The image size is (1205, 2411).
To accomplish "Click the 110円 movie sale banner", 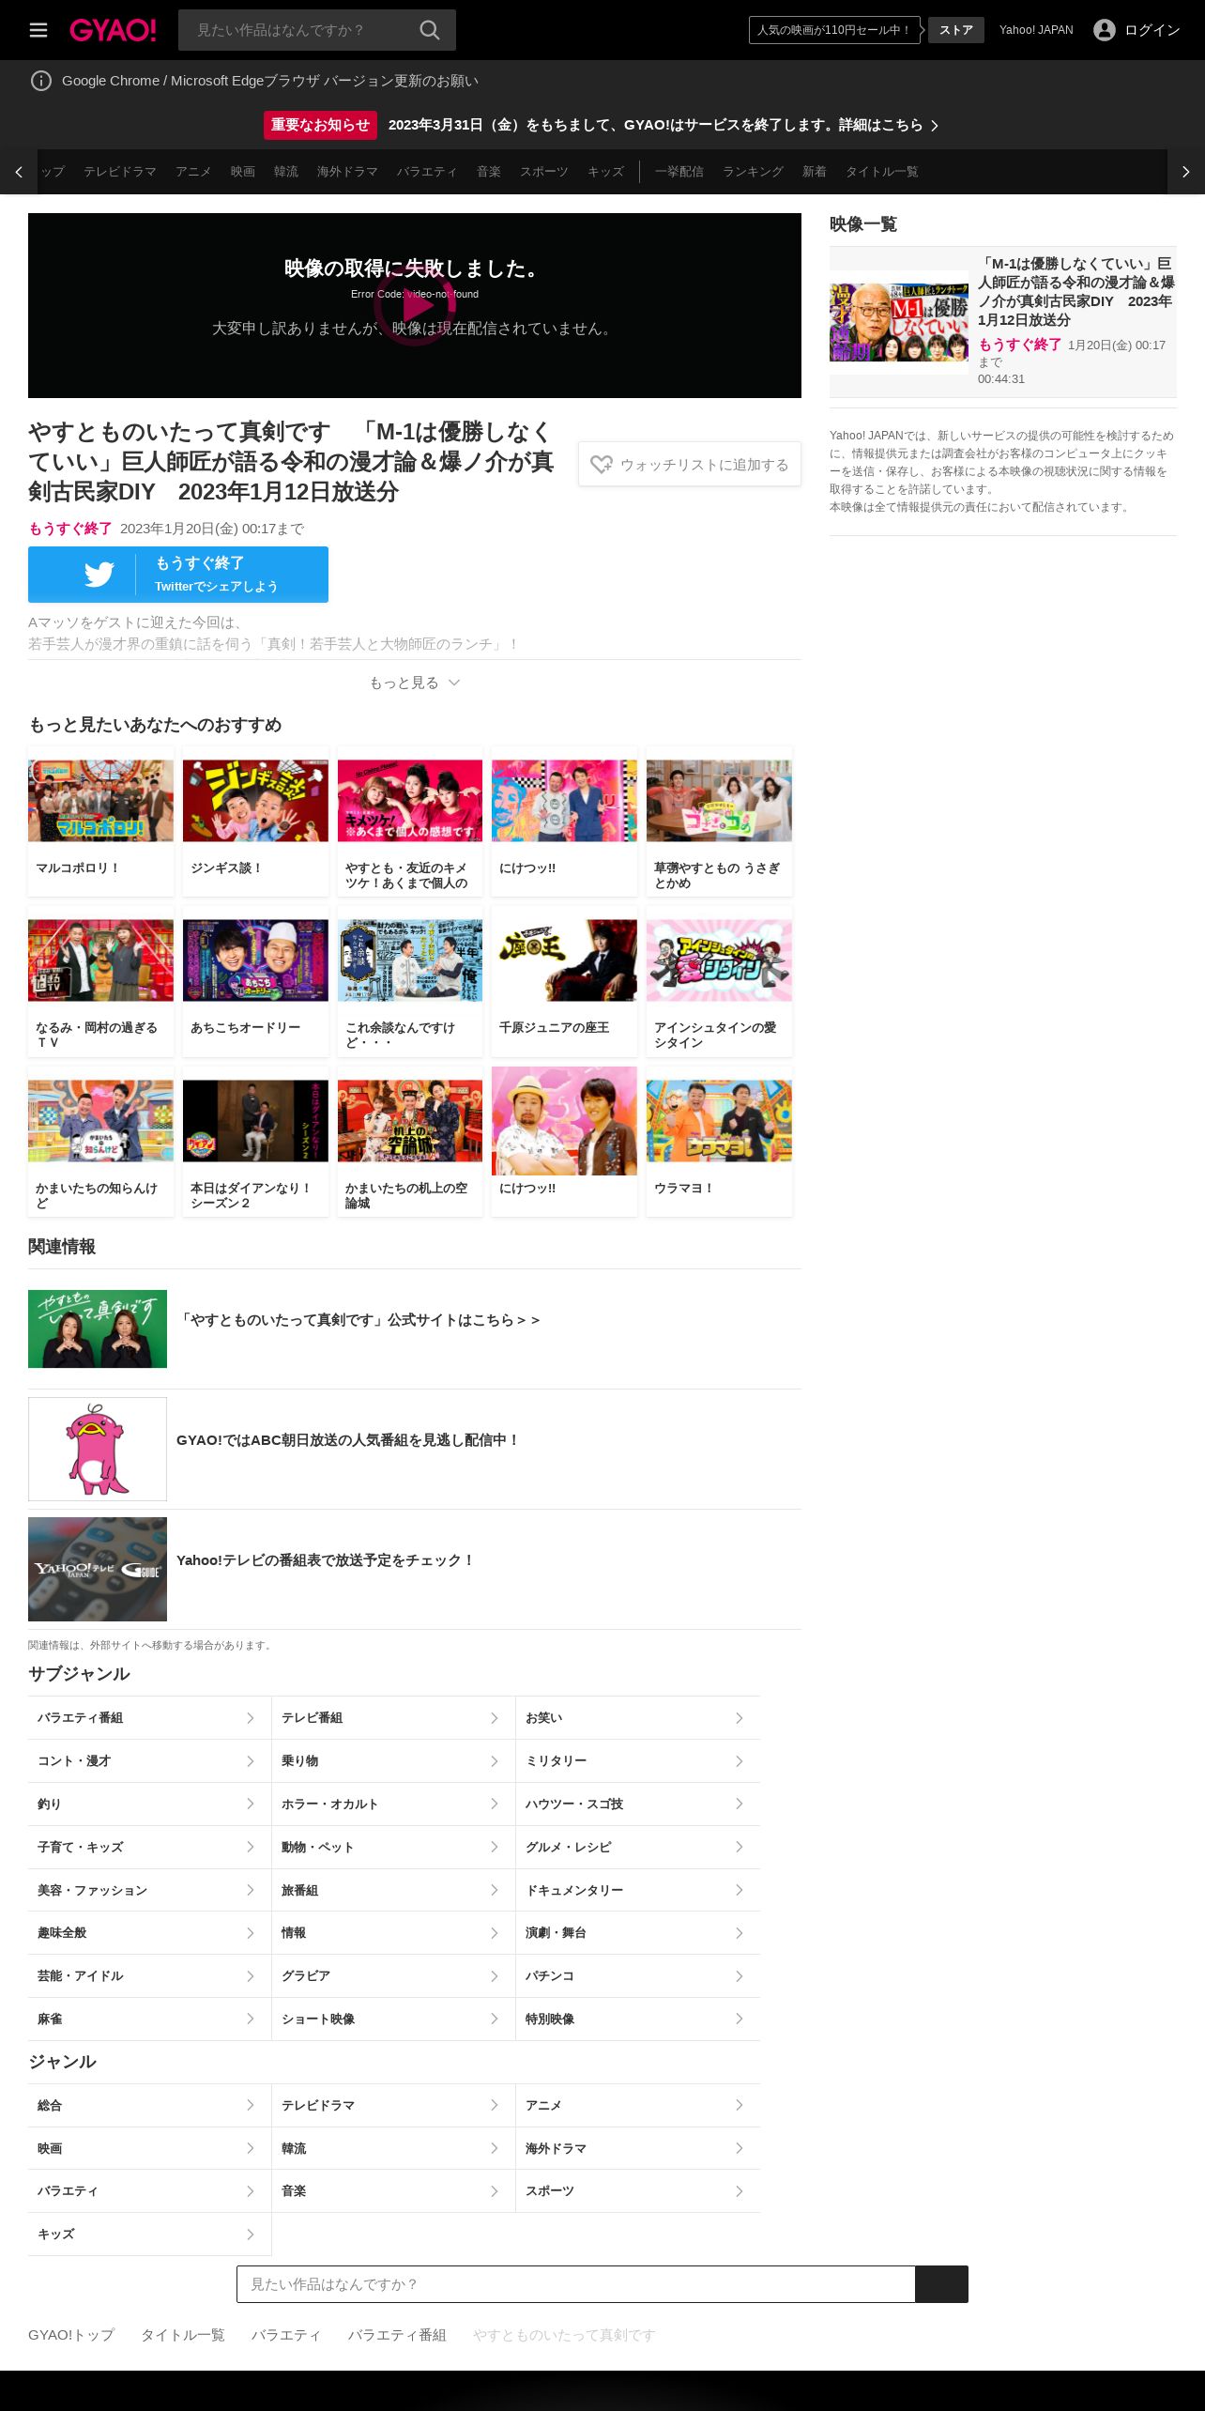I will point(834,30).
